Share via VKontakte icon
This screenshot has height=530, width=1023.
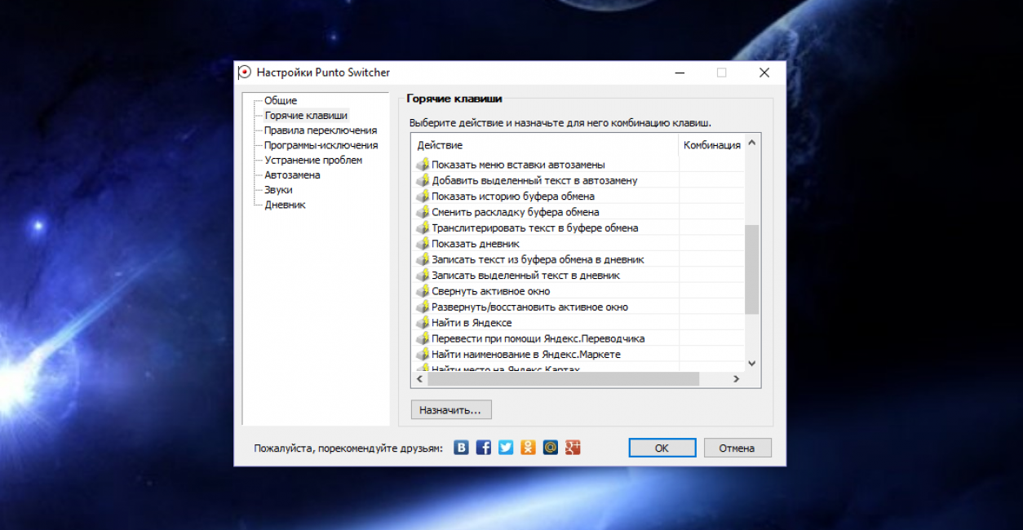click(x=461, y=448)
